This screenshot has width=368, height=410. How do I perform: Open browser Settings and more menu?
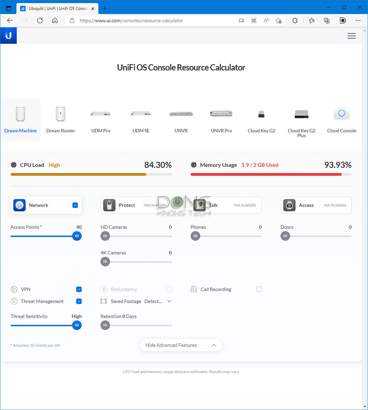point(358,21)
